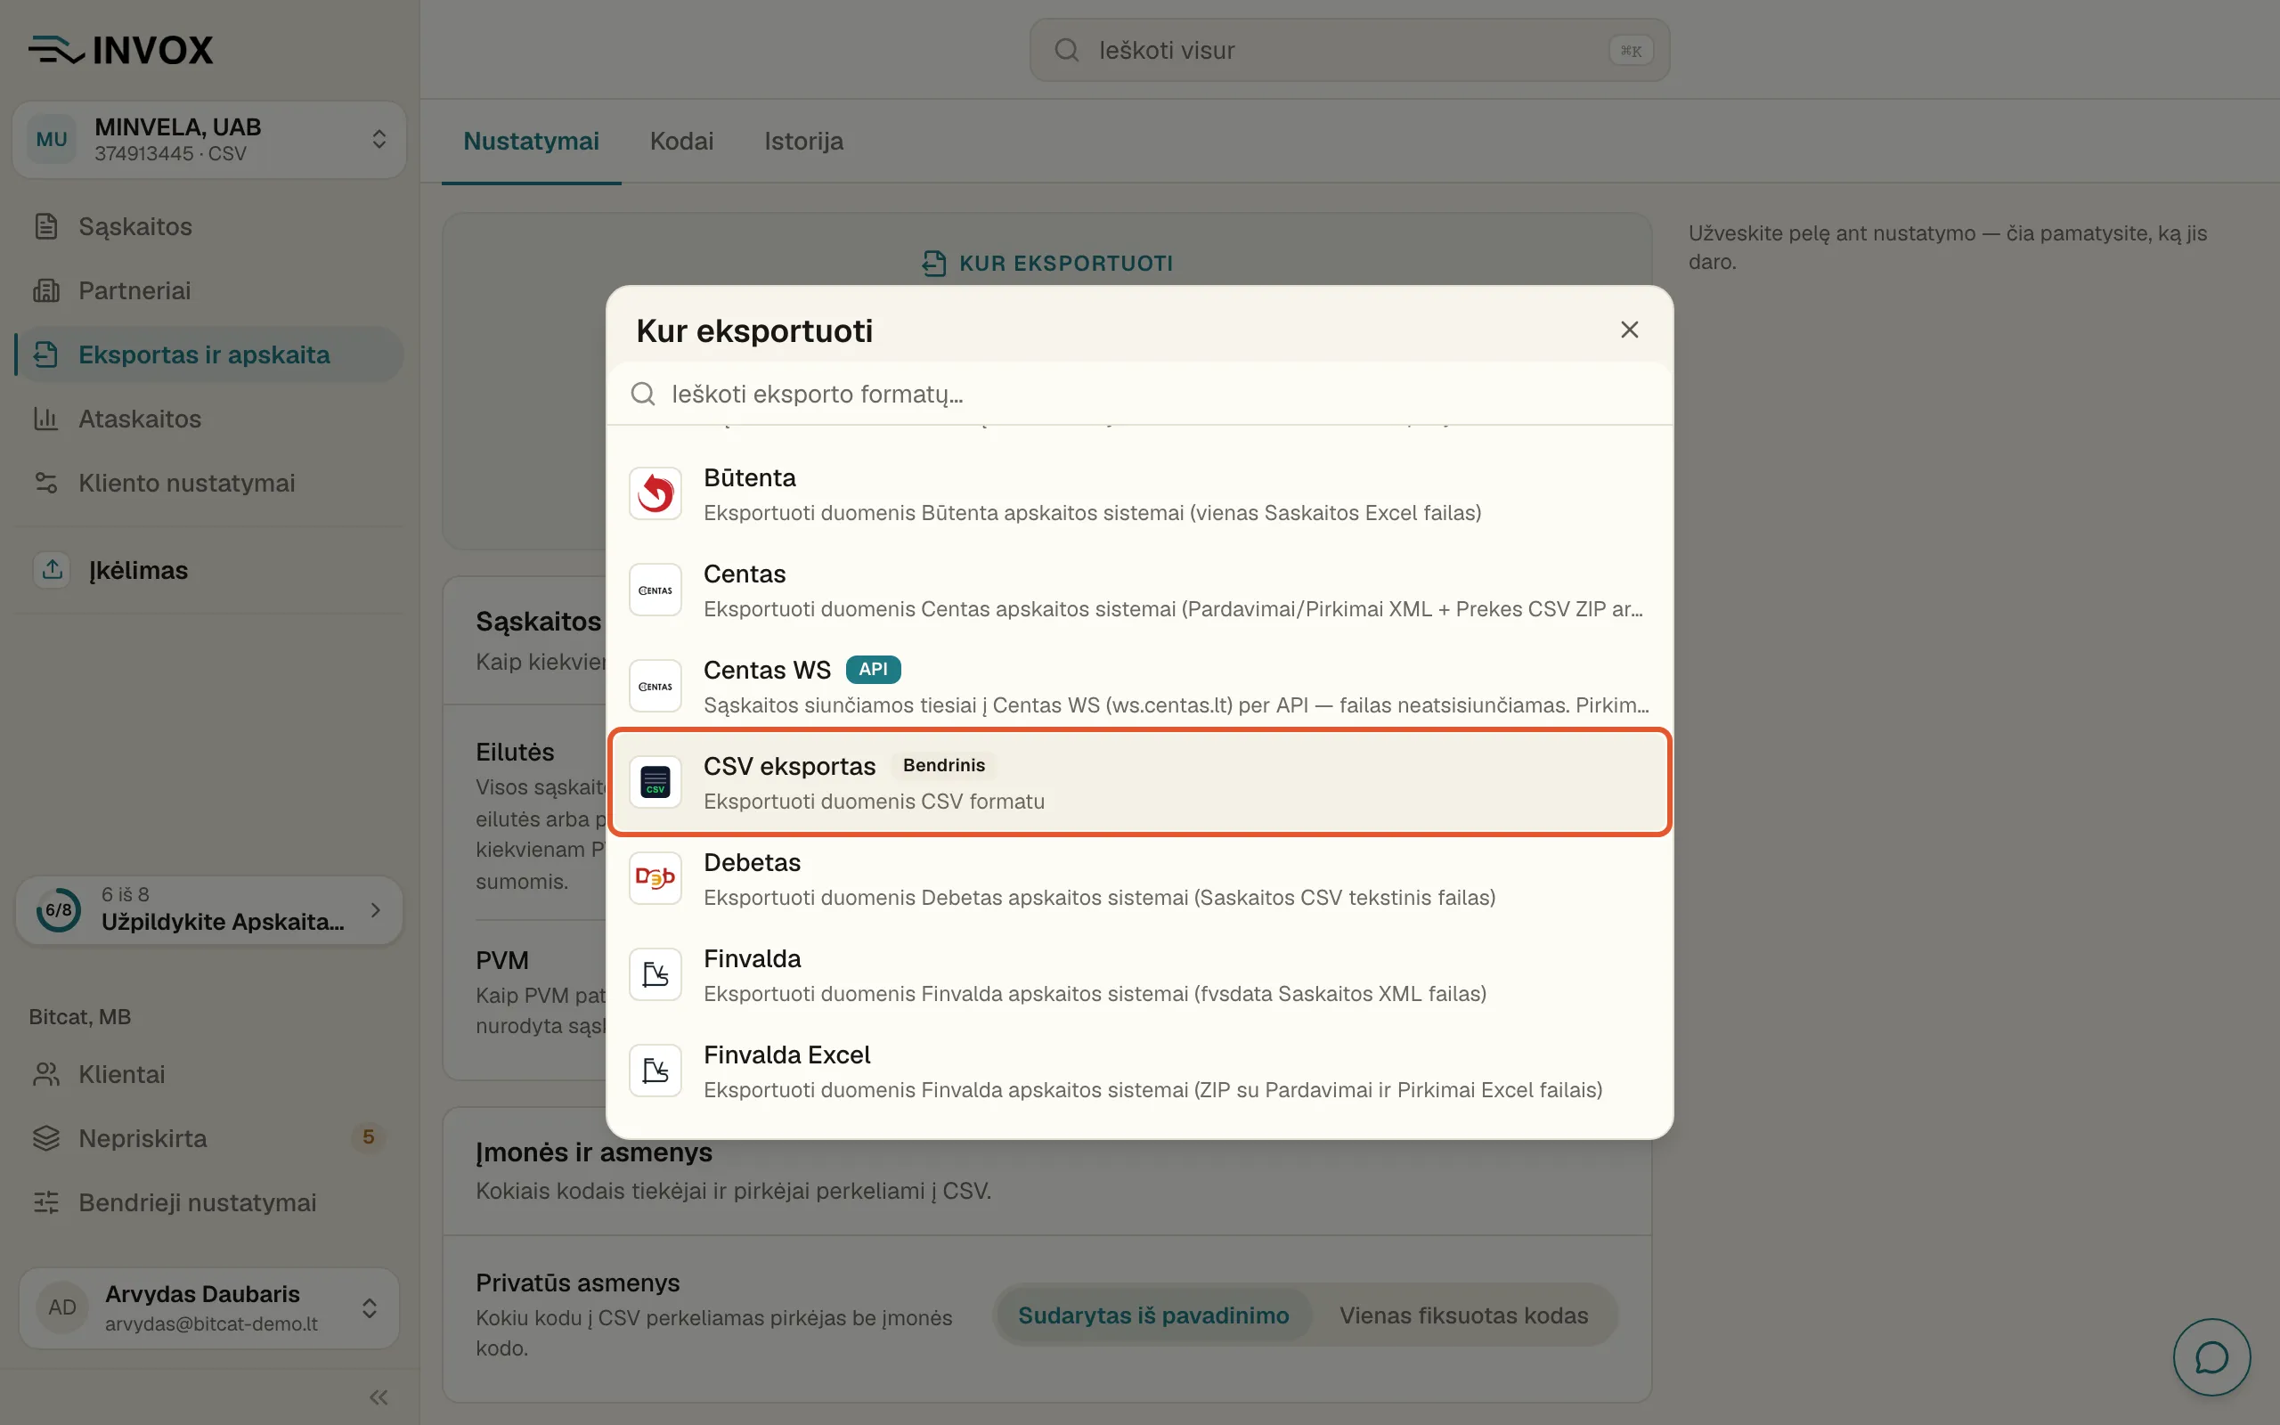The image size is (2280, 1425).
Task: Select 'Vienas fiksuotas kodas' option
Action: click(1463, 1315)
